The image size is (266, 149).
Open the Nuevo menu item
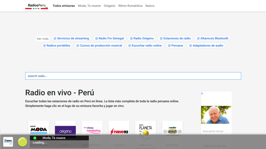point(150,6)
